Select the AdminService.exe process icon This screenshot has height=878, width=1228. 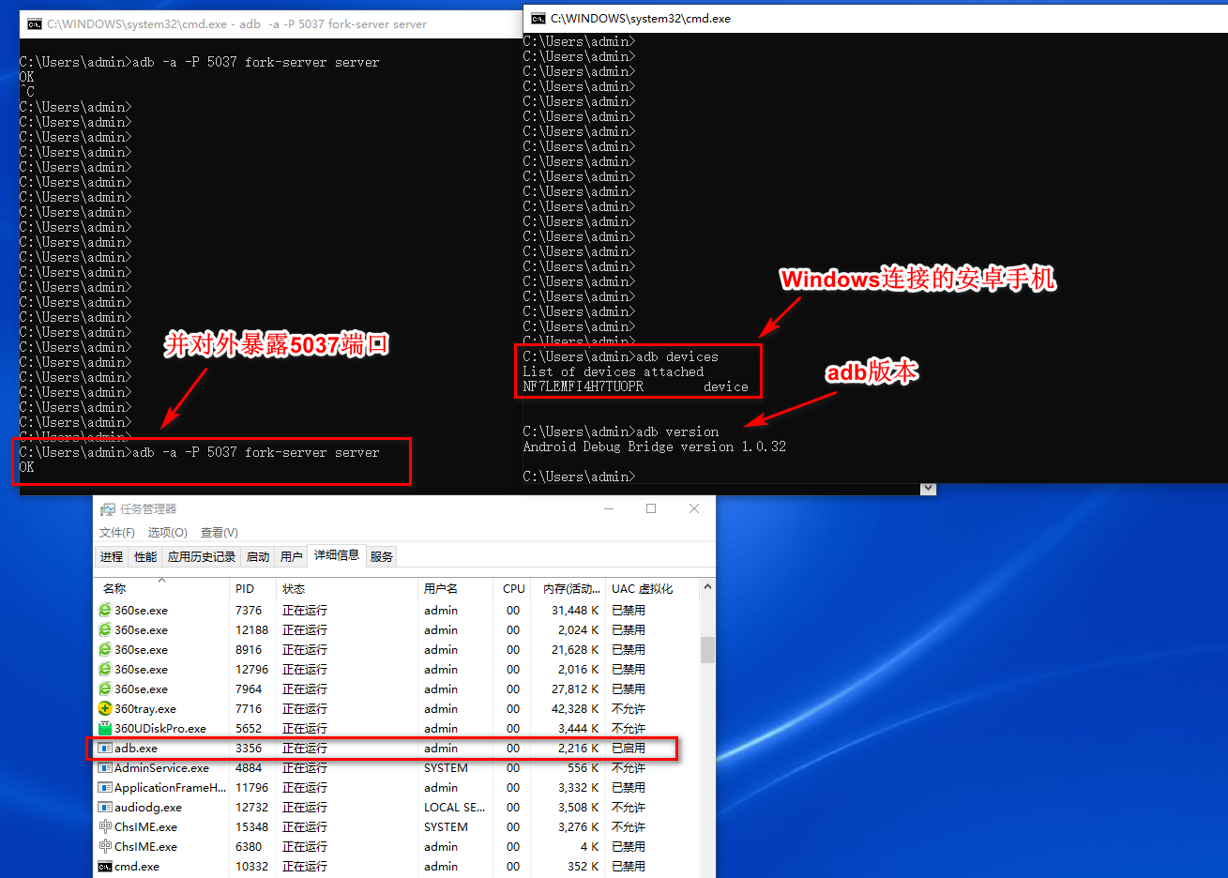coord(105,767)
